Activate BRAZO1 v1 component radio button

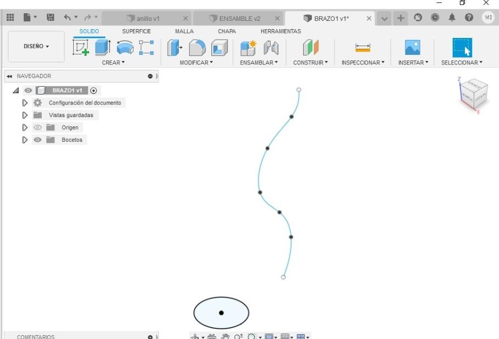point(93,91)
